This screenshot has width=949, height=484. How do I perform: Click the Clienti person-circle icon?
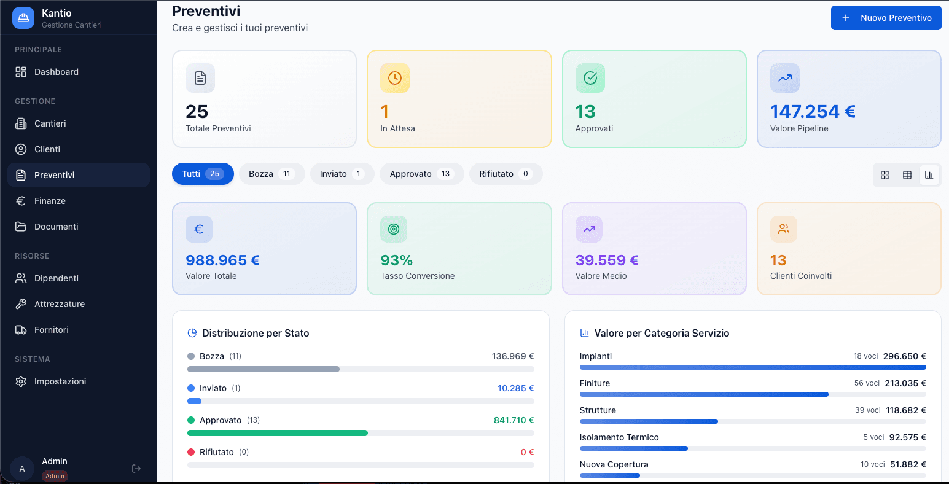[x=21, y=149]
